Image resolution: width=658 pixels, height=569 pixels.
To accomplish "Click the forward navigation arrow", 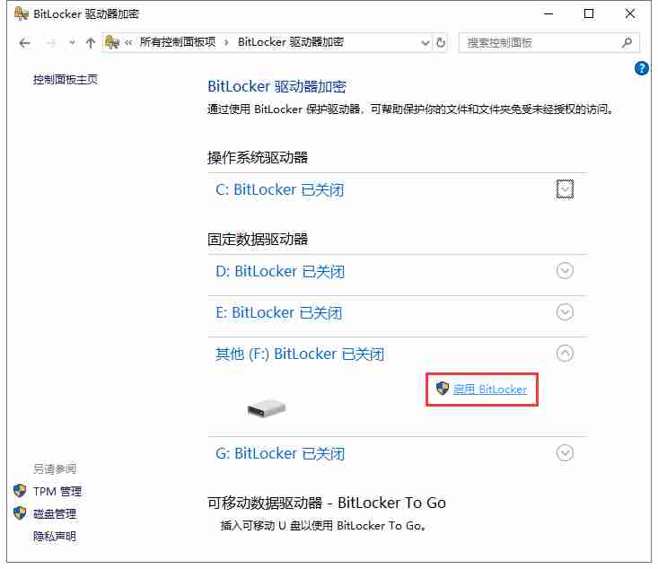I will [x=51, y=43].
